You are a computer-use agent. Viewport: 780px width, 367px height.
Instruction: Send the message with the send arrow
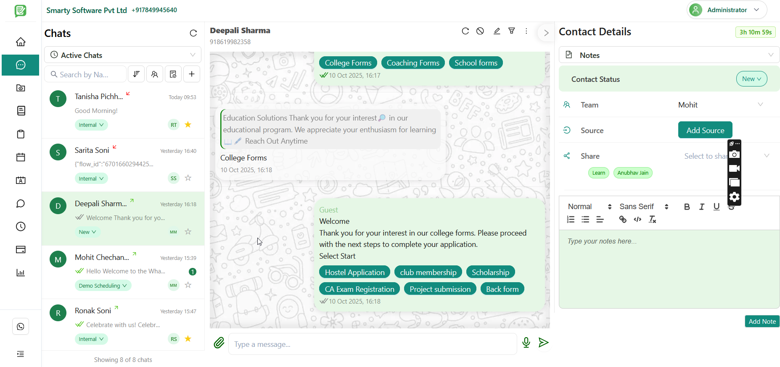click(544, 343)
